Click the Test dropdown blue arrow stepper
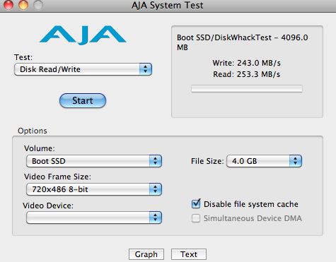 pyautogui.click(x=145, y=69)
